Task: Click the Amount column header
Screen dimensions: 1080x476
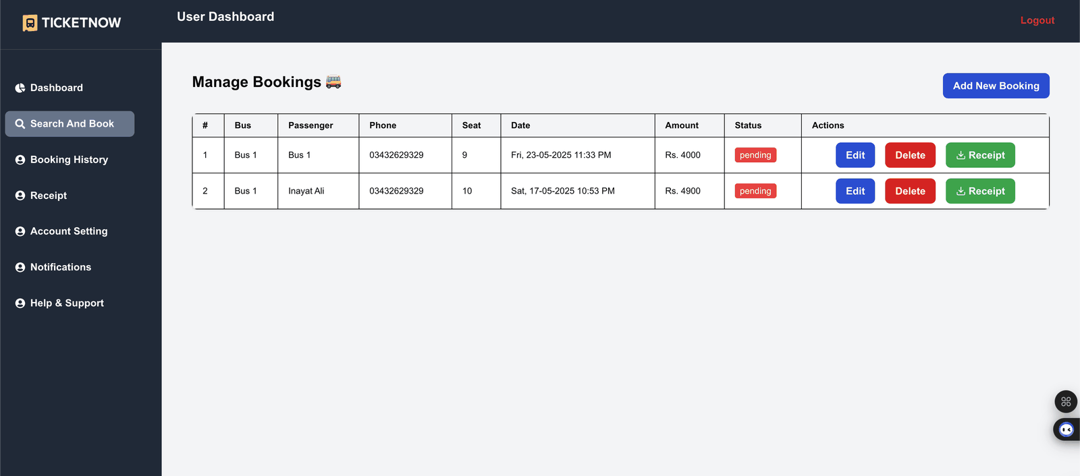Action: (x=689, y=125)
